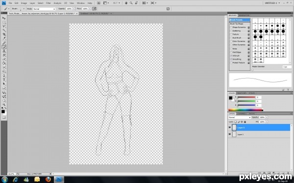Open the Brush preset picker arrow
This screenshot has height=183, width=294.
pos(24,9)
